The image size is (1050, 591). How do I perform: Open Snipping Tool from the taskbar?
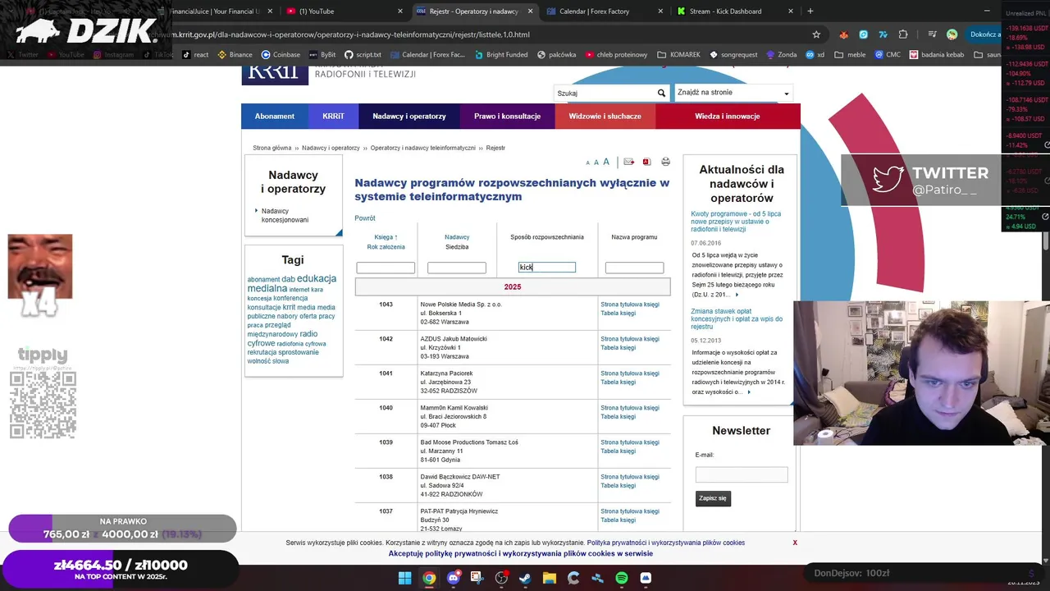pos(477,578)
